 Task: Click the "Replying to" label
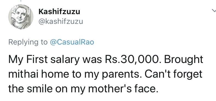[x=28, y=42]
